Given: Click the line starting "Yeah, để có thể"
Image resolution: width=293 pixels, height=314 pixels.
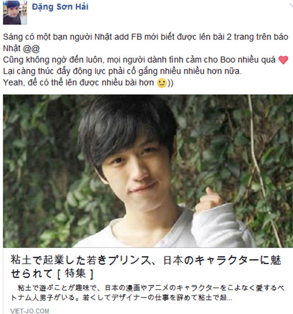Looking at the screenshot, I should pos(88,83).
